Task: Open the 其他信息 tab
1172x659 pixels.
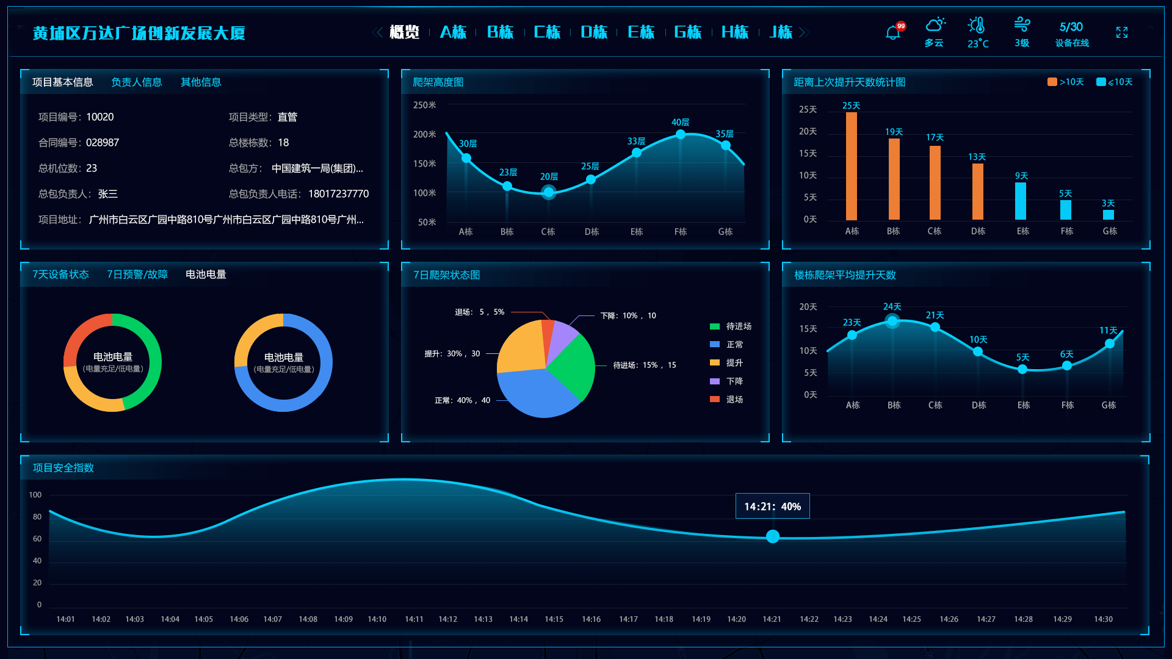Action: click(x=201, y=82)
